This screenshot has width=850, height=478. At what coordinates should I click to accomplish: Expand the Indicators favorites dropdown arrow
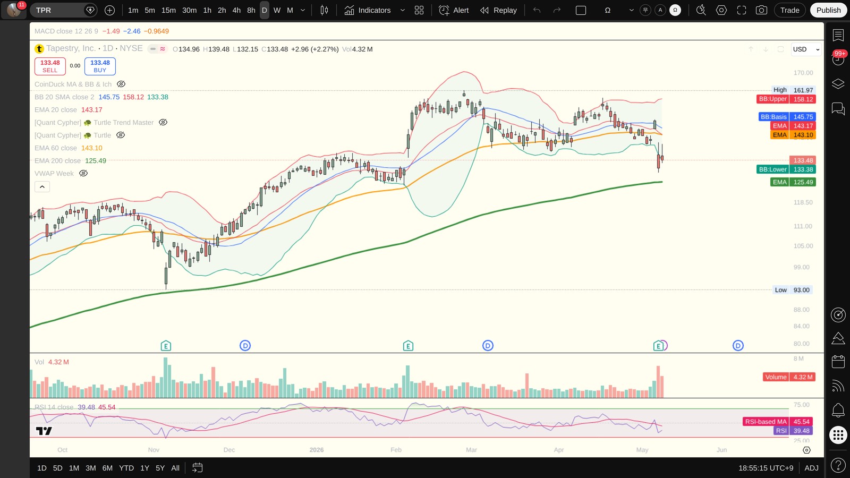403,10
